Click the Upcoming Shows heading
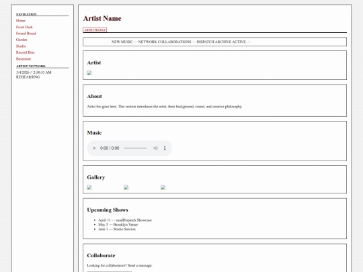 (108, 210)
